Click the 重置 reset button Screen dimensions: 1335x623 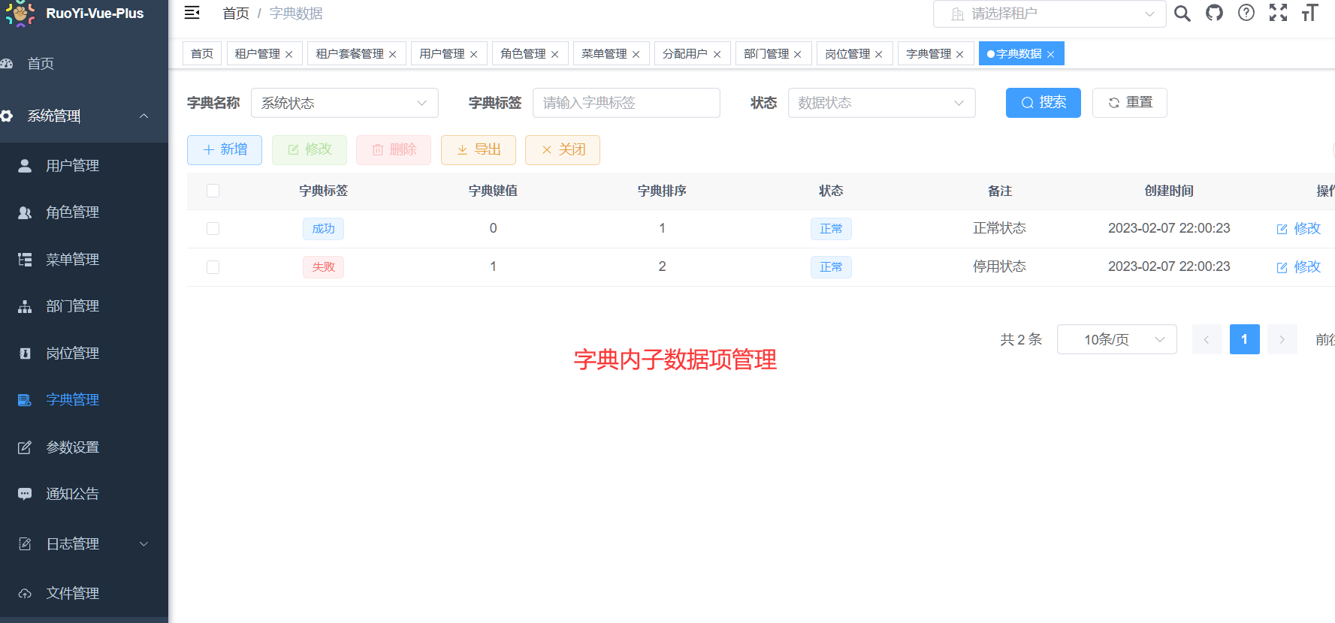1129,102
